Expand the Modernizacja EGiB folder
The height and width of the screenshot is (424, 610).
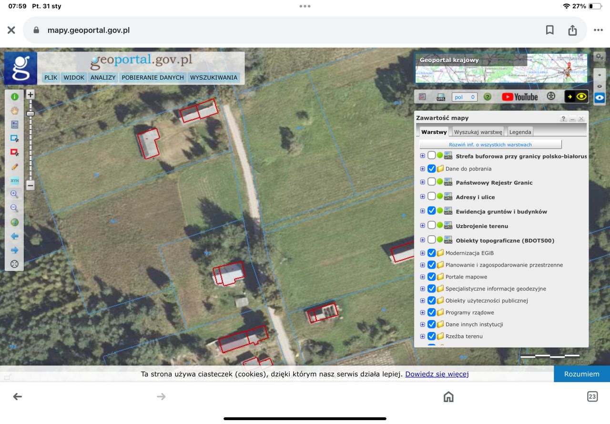pos(422,253)
